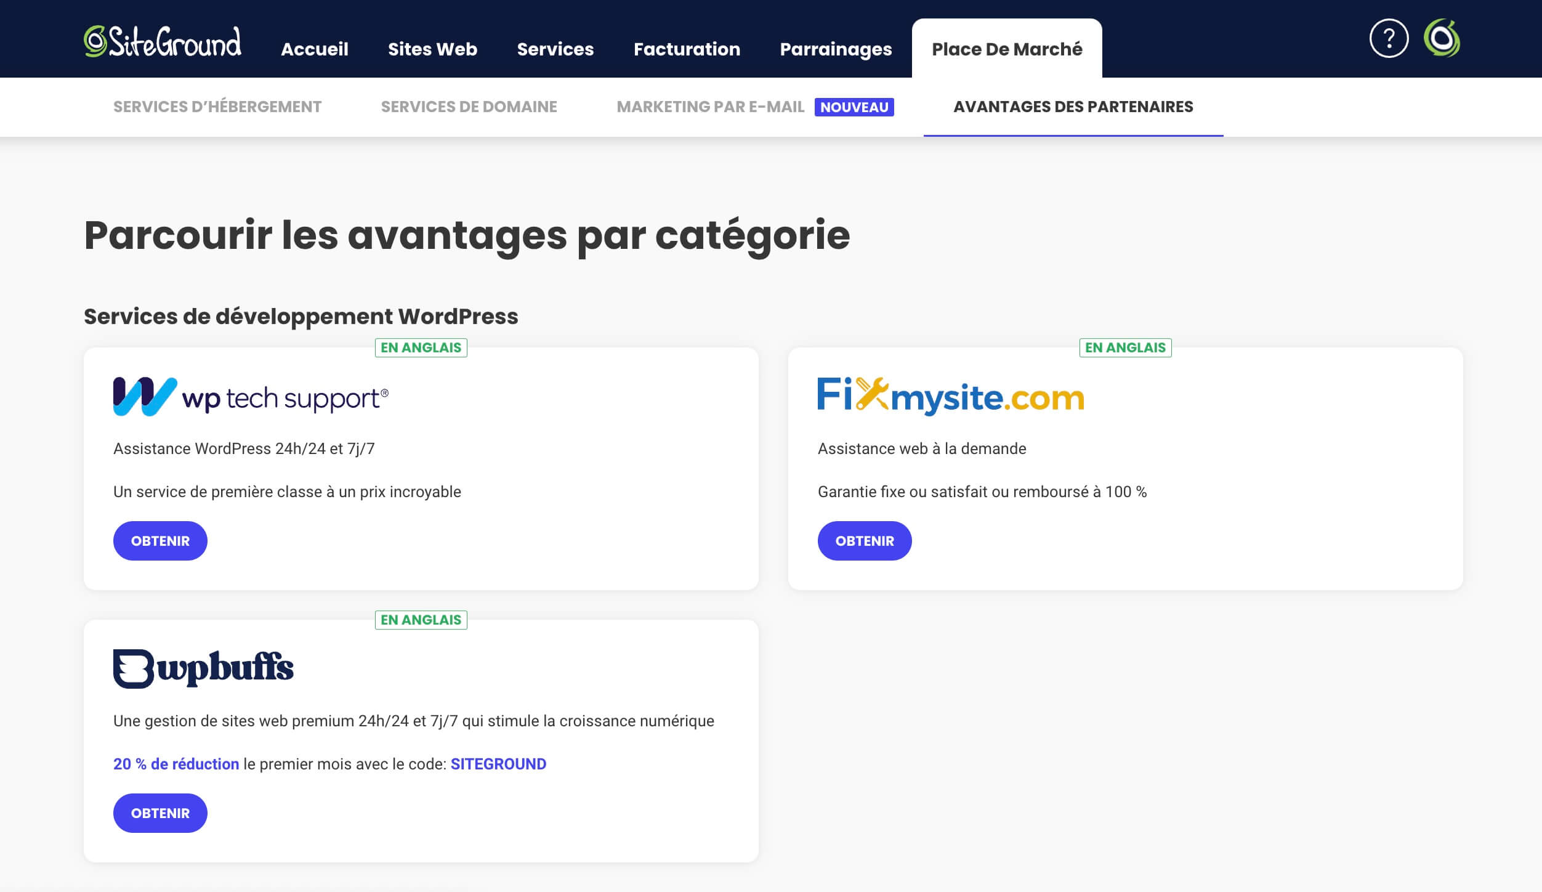Click OBTENIR for Fixmysite.com
This screenshot has width=1542, height=892.
[865, 541]
